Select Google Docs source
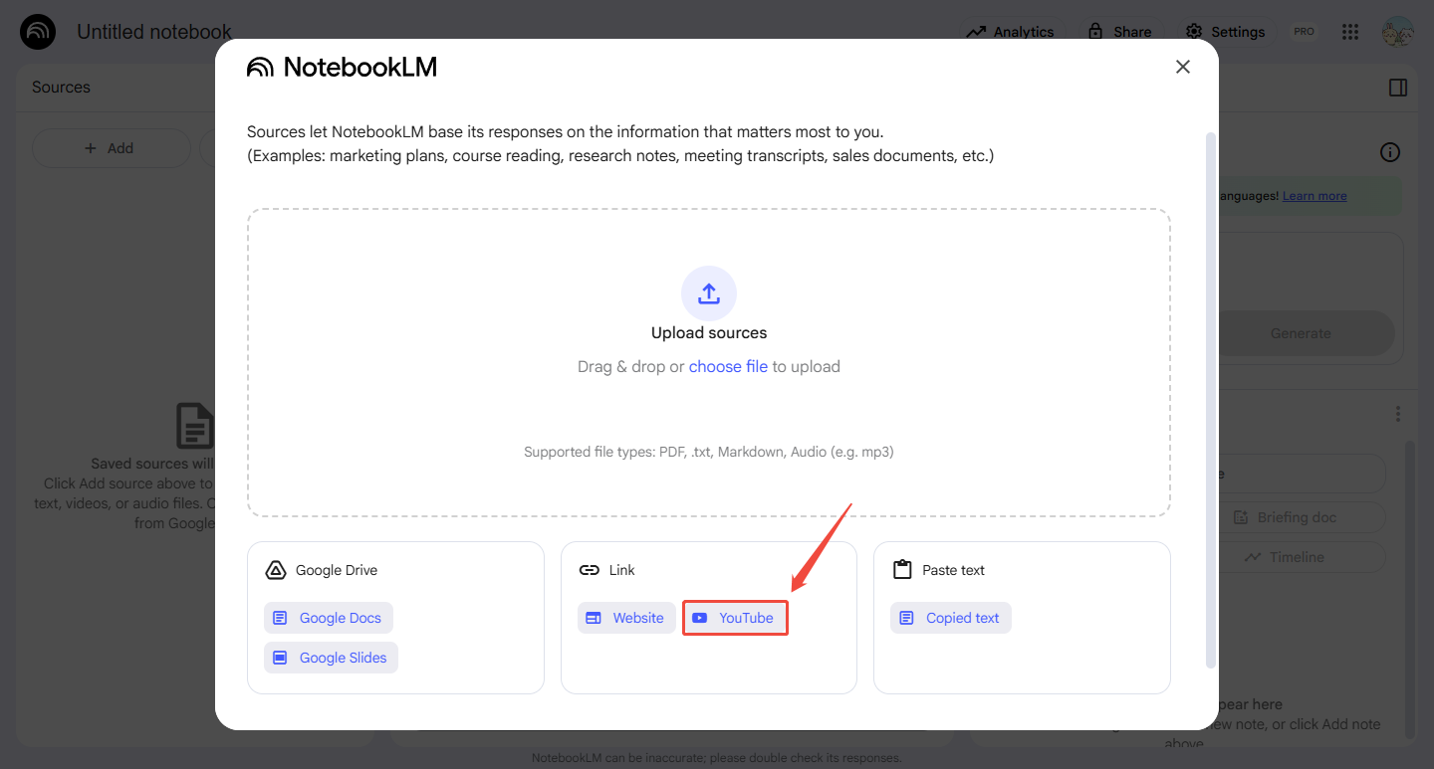Viewport: 1434px width, 769px height. (x=329, y=618)
